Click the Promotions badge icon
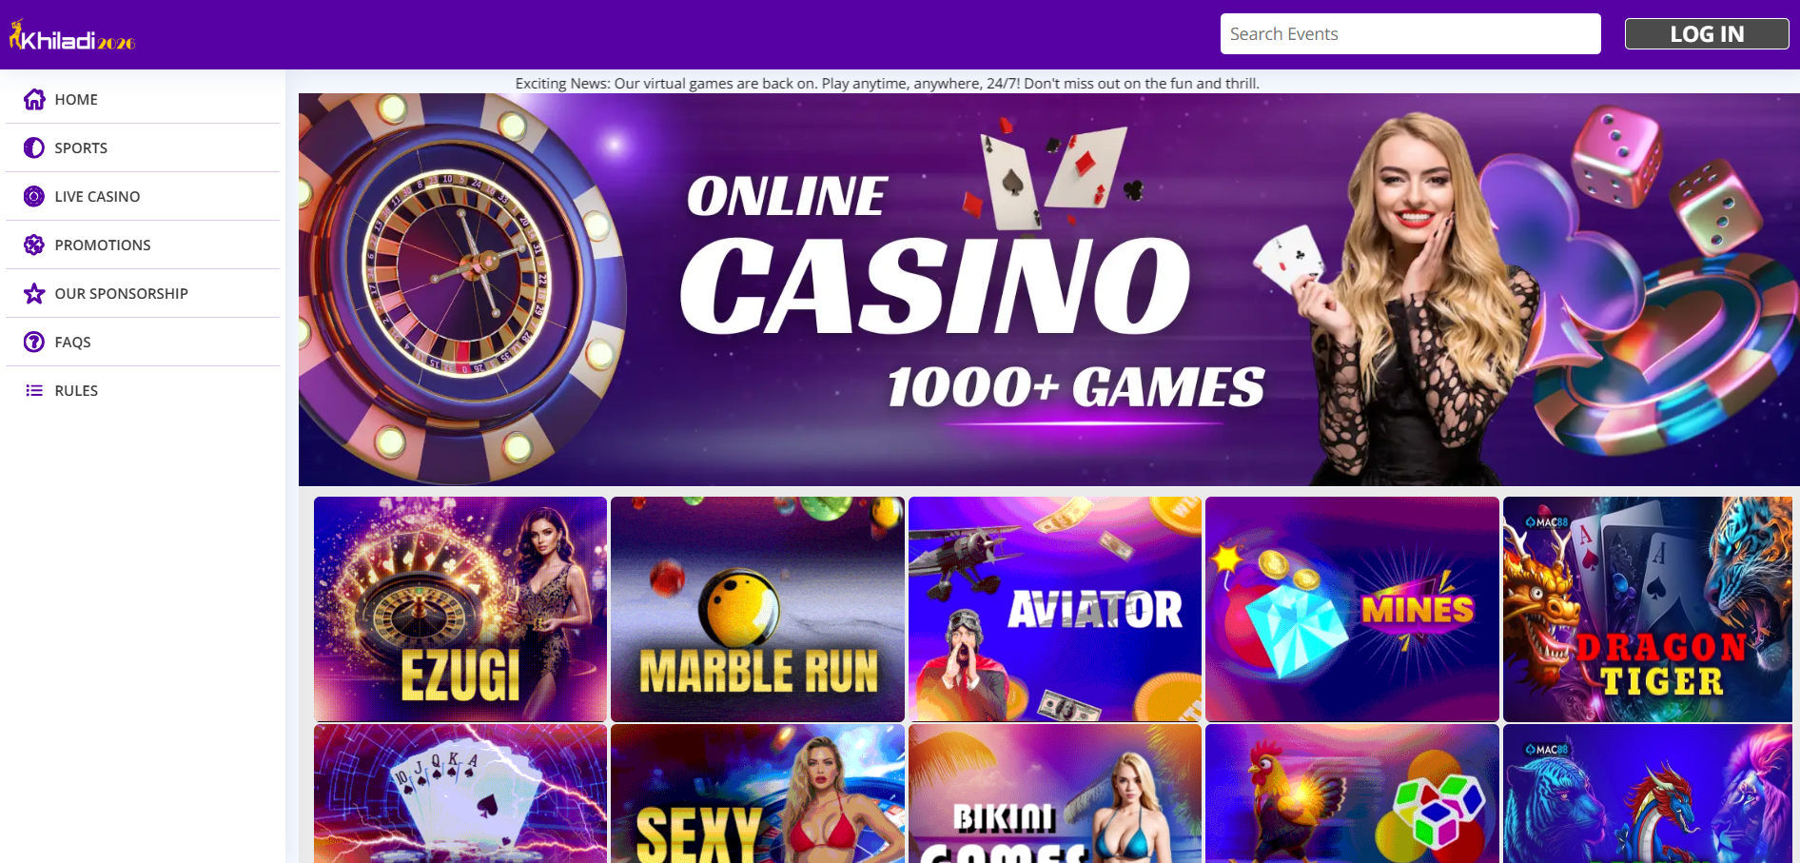The height and width of the screenshot is (863, 1800). point(34,245)
